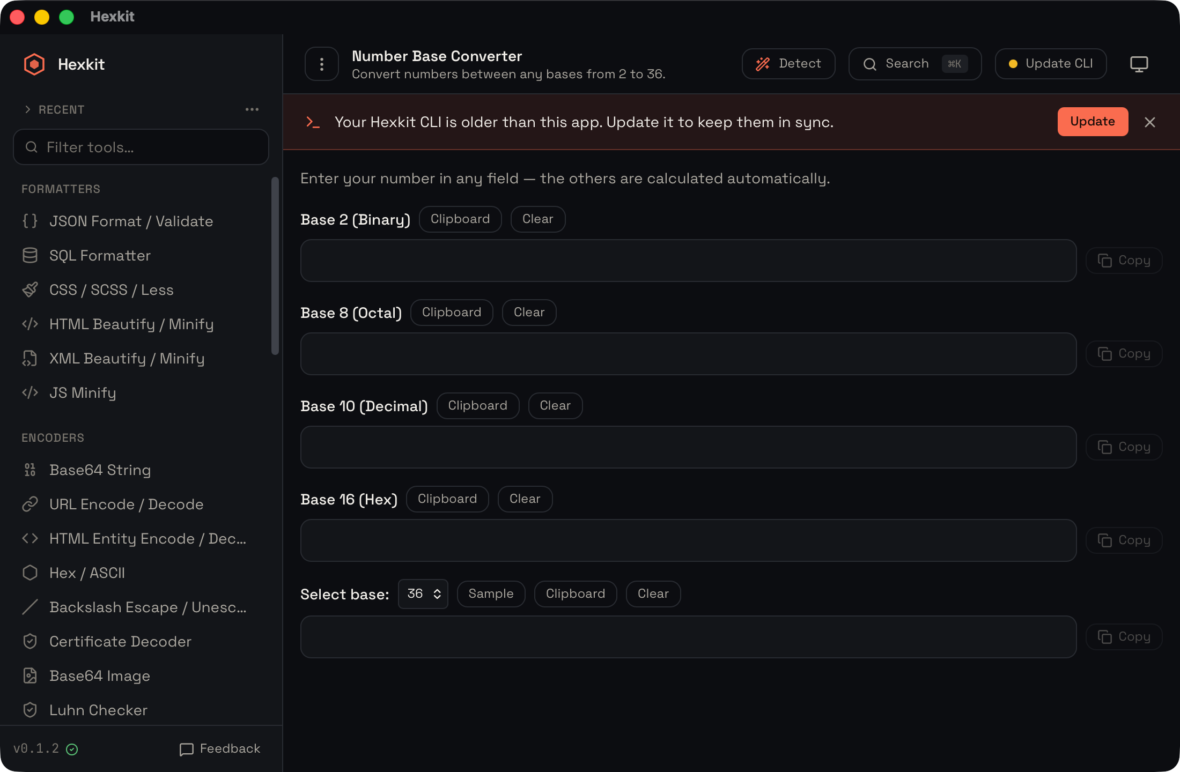
Task: Open the Select base 36 dropdown
Action: point(423,594)
